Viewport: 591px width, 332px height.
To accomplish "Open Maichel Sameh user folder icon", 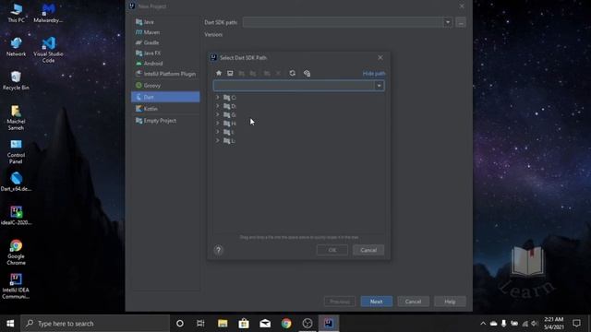I will pos(16,117).
